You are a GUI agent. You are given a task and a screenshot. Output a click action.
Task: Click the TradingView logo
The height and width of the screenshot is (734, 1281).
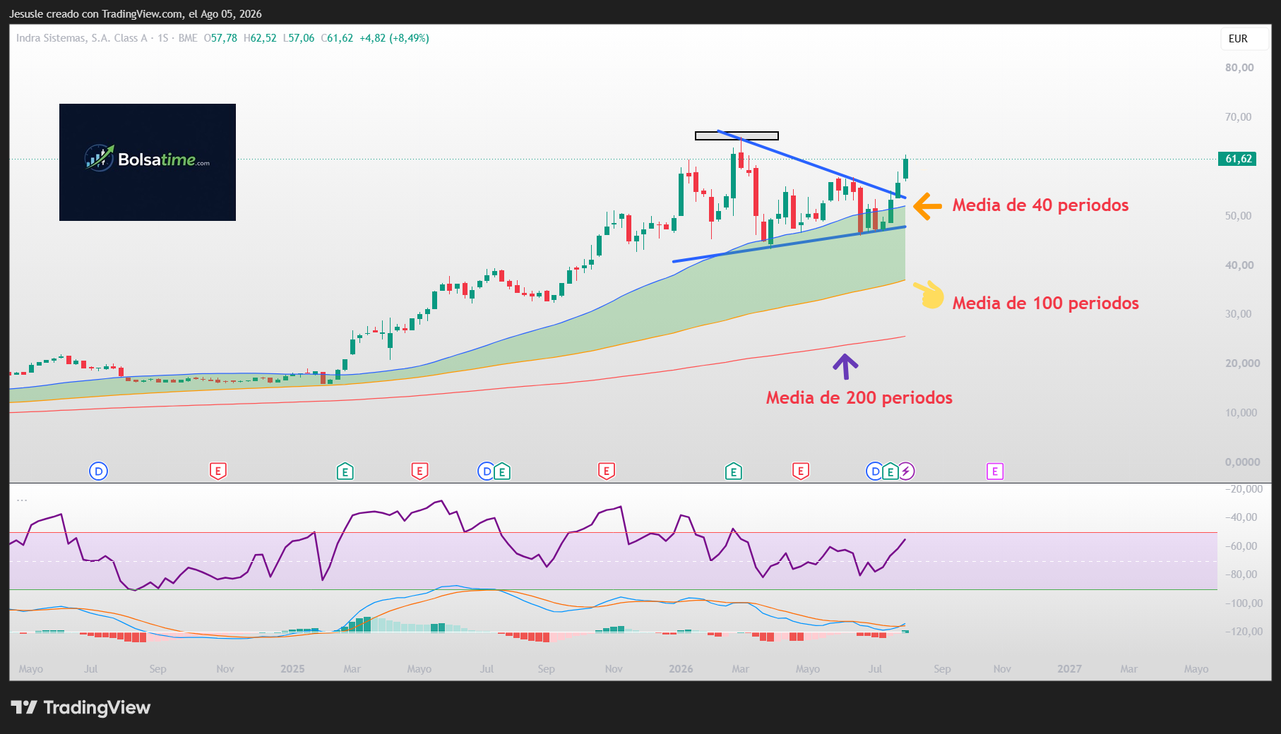point(81,707)
